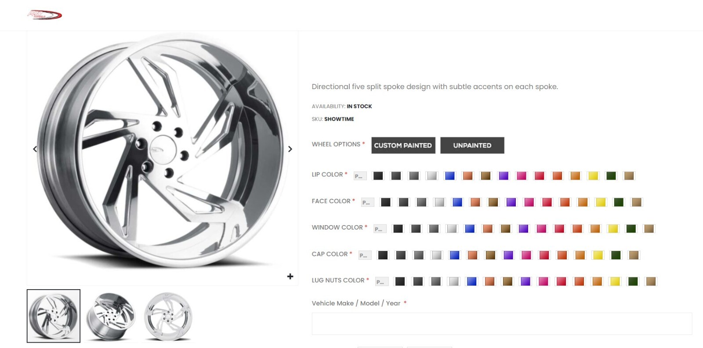This screenshot has width=703, height=348.
Task: Click the Vehicle Make / Model / Year field
Action: [501, 323]
